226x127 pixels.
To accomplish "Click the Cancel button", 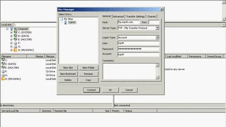I will pyautogui.click(x=129, y=90).
